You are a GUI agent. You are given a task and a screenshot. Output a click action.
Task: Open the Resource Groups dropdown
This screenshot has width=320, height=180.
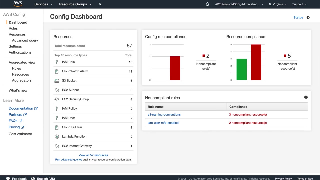tap(75, 4)
